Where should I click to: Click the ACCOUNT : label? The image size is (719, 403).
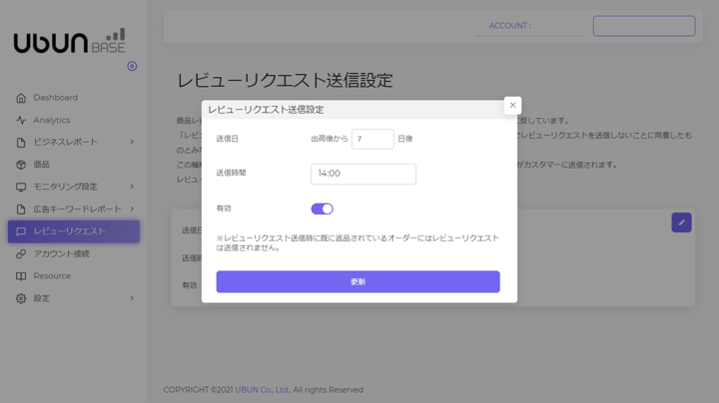[x=510, y=26]
